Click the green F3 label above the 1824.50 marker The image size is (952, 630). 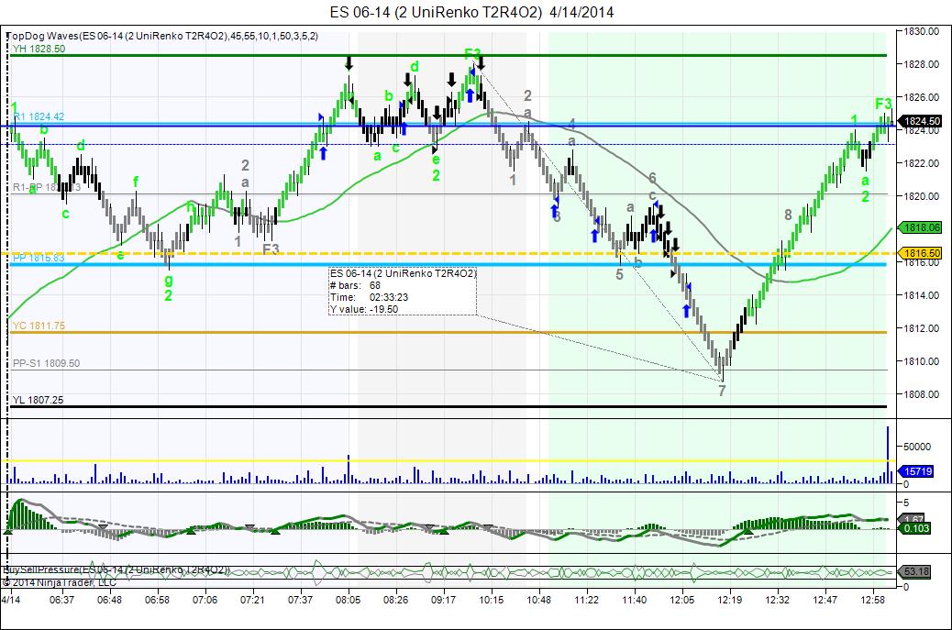883,104
